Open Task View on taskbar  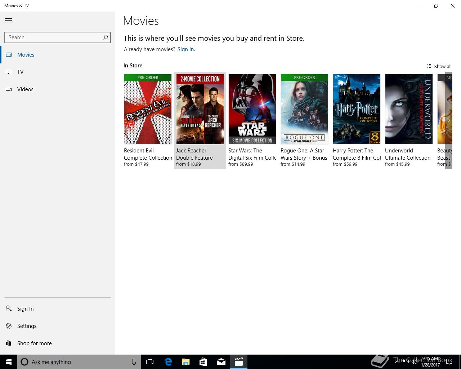[150, 362]
